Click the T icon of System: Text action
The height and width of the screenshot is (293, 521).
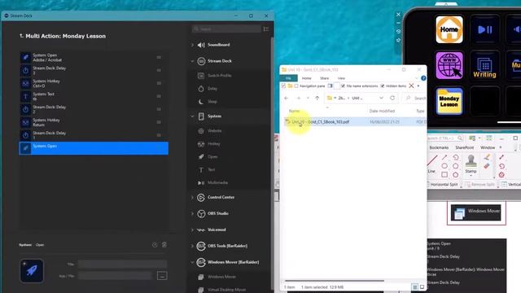tap(25, 96)
